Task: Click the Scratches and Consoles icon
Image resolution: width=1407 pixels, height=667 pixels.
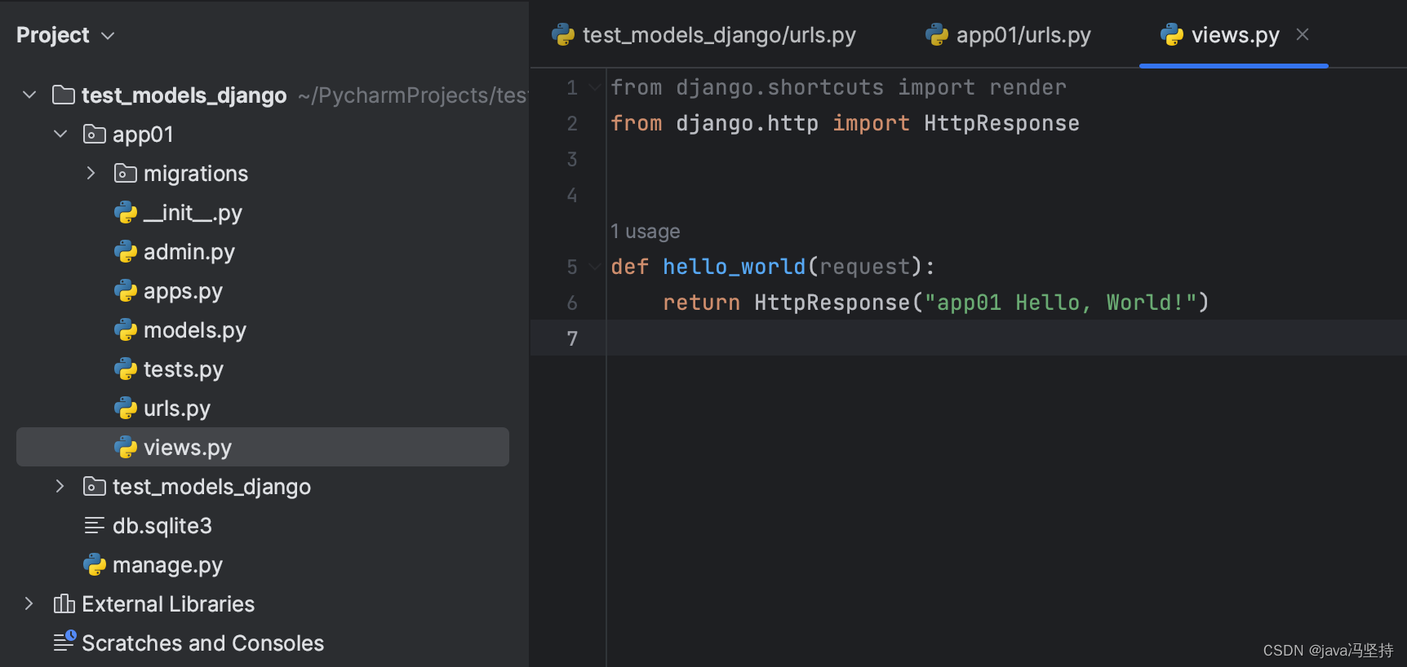Action: 64,643
